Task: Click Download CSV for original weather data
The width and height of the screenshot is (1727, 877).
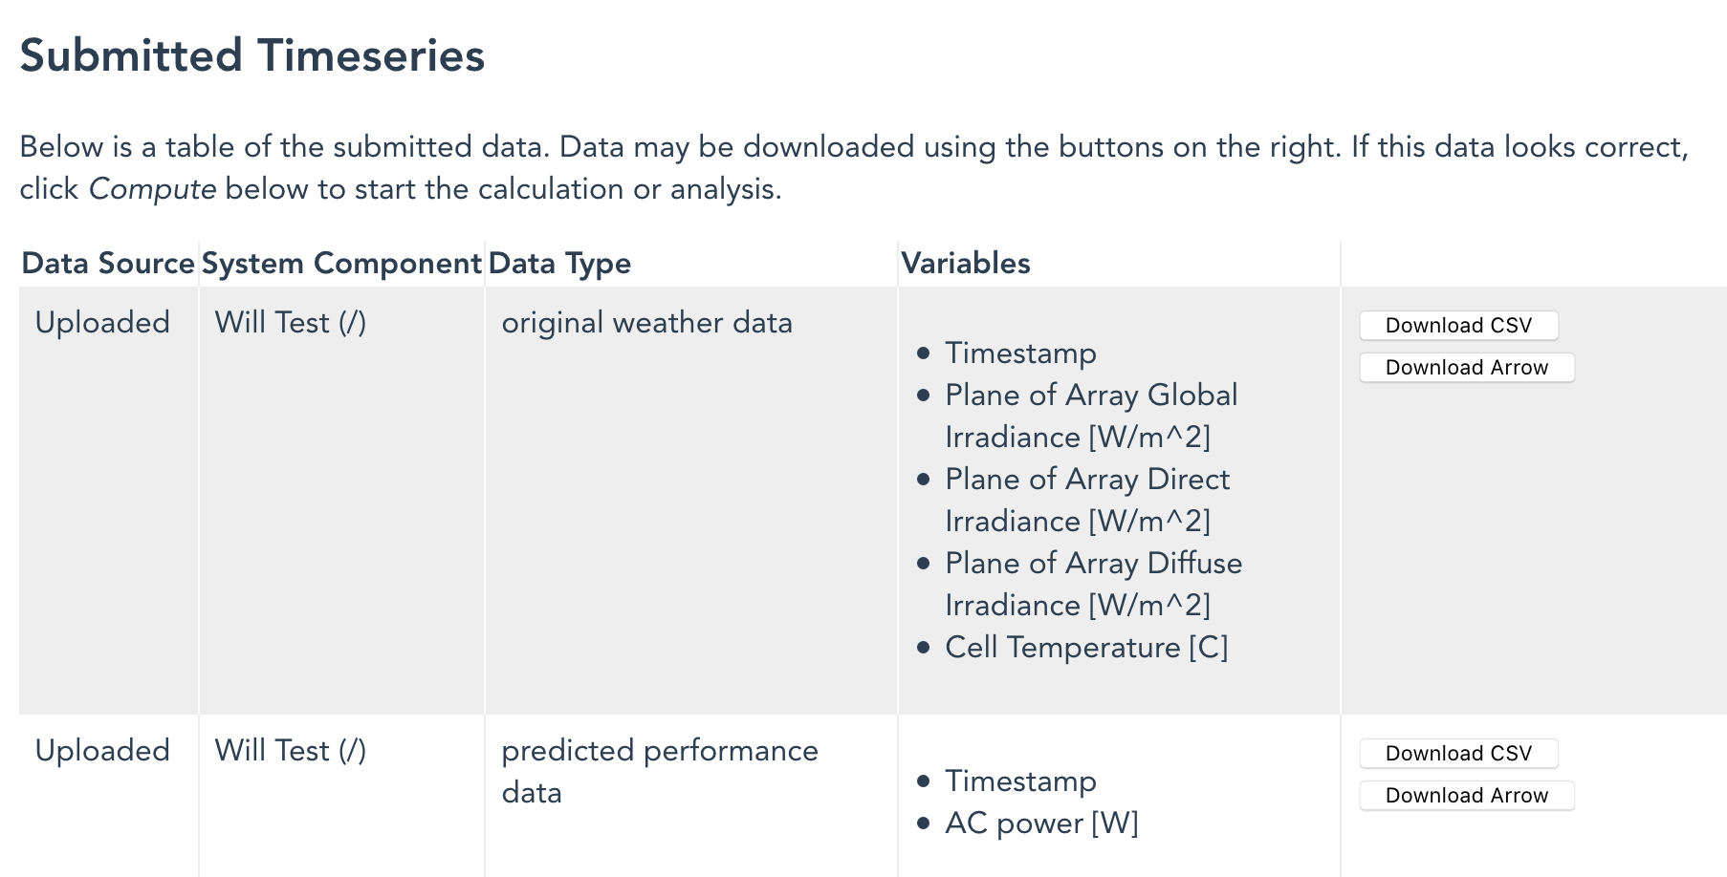Action: [x=1457, y=325]
